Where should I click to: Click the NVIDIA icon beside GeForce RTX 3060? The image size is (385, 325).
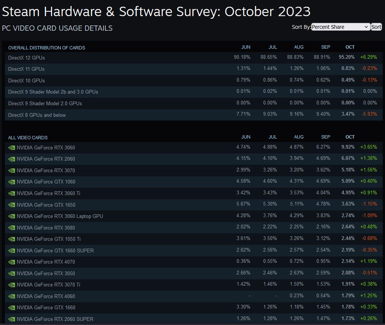(11, 148)
